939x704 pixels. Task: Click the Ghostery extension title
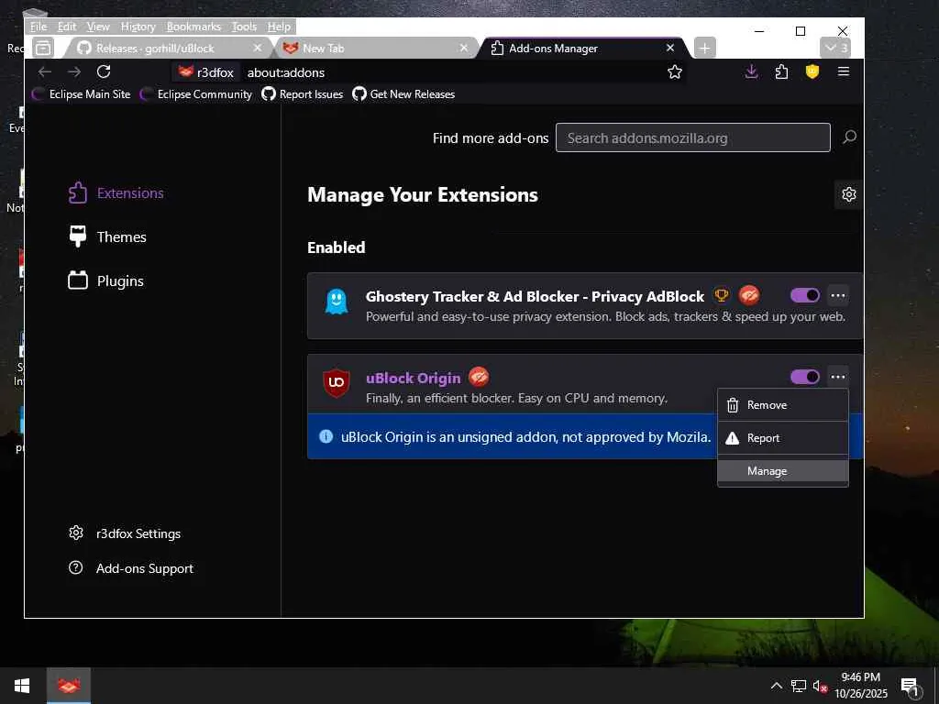(x=535, y=296)
